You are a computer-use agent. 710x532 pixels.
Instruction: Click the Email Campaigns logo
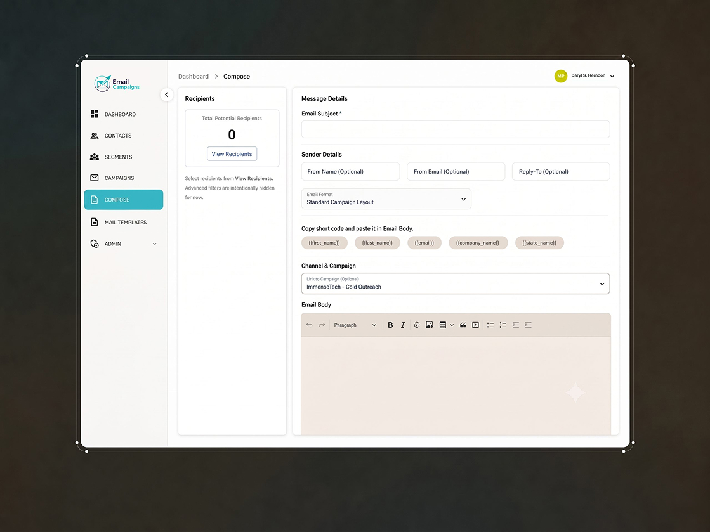(117, 84)
